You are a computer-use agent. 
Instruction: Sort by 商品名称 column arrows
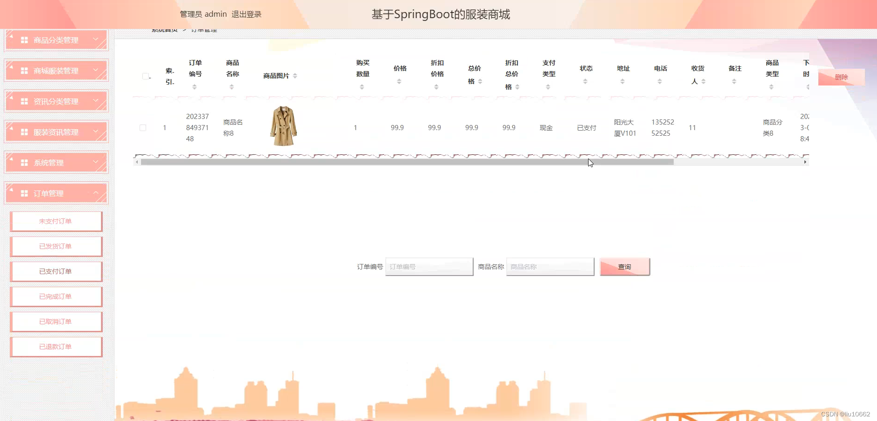pos(232,87)
